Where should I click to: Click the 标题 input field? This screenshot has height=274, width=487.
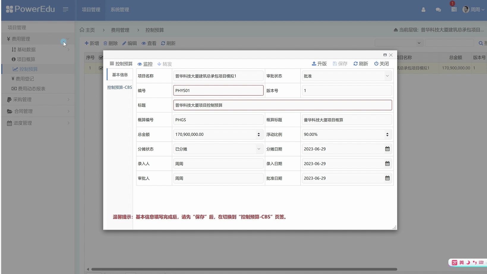pyautogui.click(x=283, y=105)
